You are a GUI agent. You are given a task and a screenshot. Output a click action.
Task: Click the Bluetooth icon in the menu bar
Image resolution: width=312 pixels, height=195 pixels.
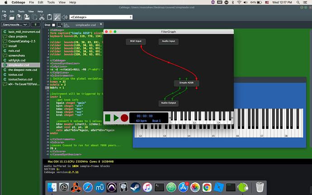[x=232, y=2]
